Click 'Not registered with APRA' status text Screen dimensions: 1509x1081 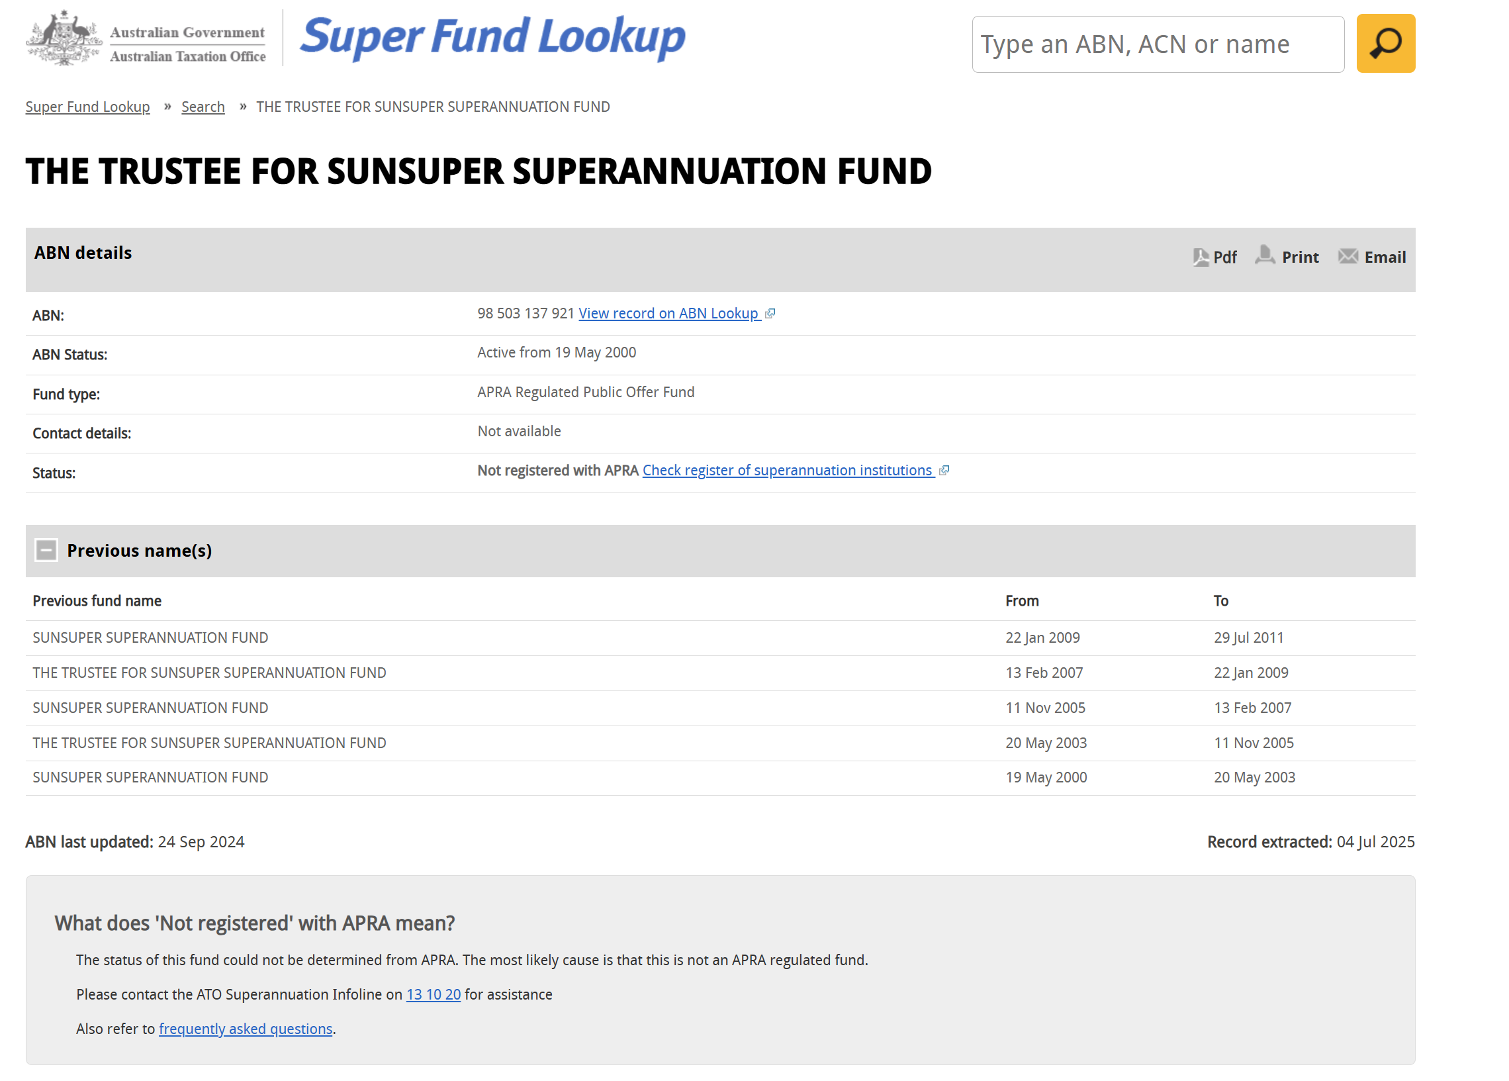click(558, 471)
